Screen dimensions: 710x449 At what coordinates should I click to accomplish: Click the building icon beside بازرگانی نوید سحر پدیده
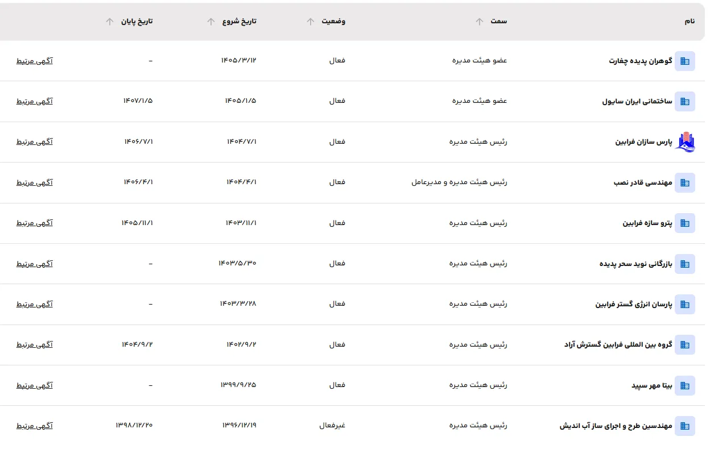685,264
